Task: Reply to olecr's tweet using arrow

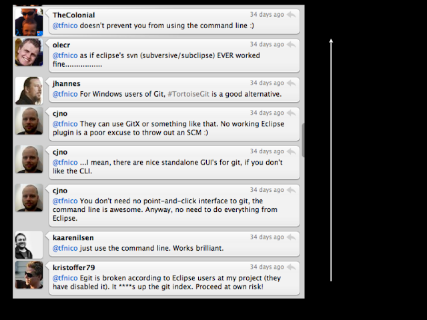Action: (x=292, y=45)
